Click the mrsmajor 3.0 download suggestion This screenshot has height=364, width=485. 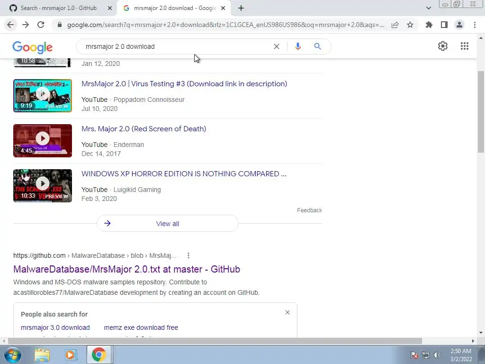(55, 328)
